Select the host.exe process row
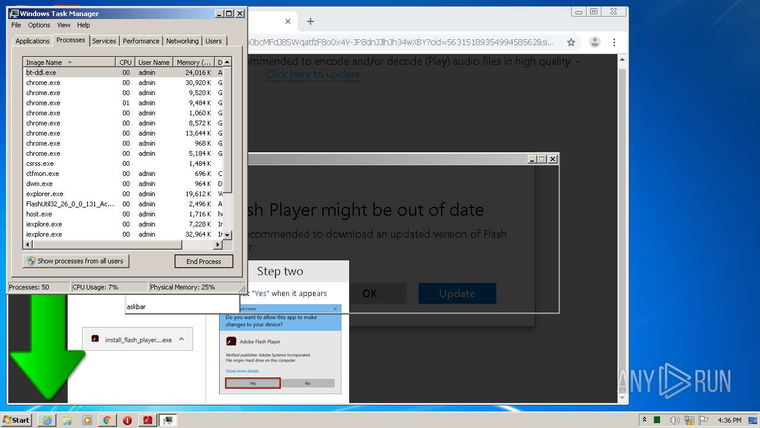760x428 pixels. pyautogui.click(x=123, y=214)
